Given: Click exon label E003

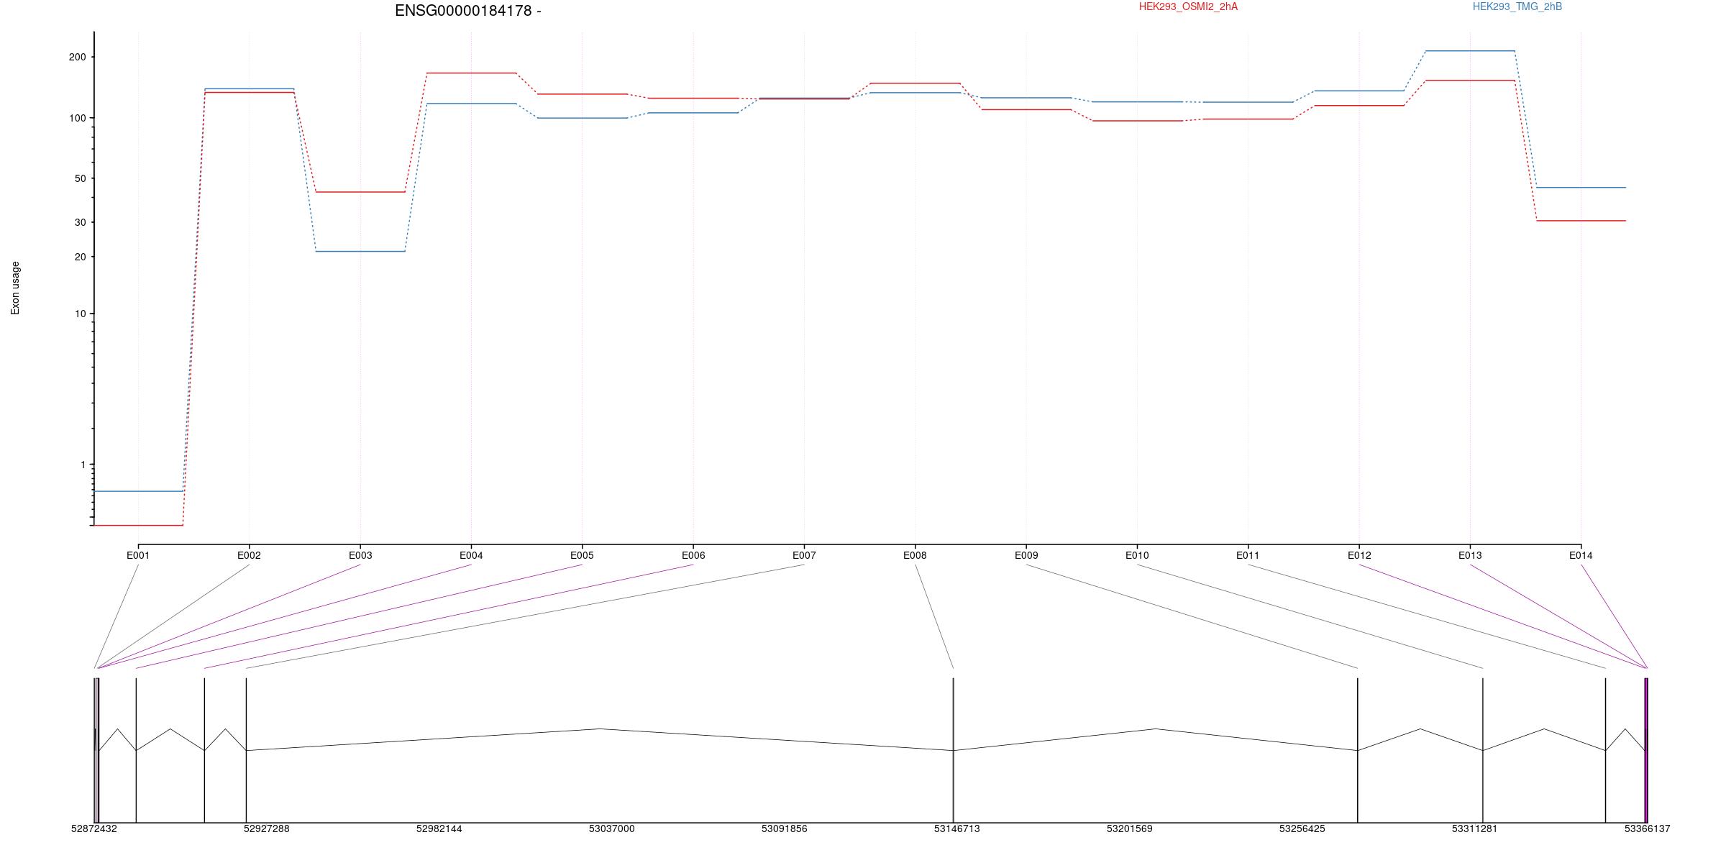Looking at the screenshot, I should (x=360, y=555).
